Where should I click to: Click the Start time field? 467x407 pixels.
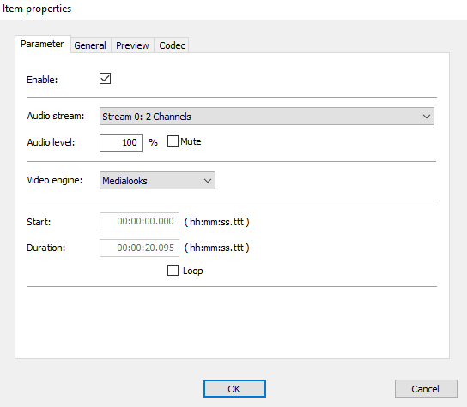point(139,221)
